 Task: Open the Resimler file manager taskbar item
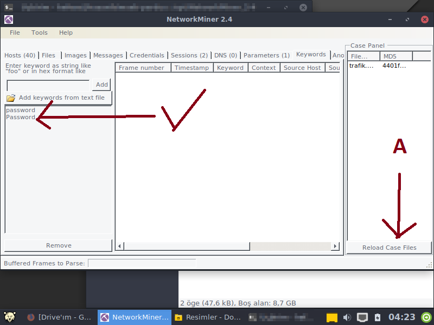tap(208, 317)
